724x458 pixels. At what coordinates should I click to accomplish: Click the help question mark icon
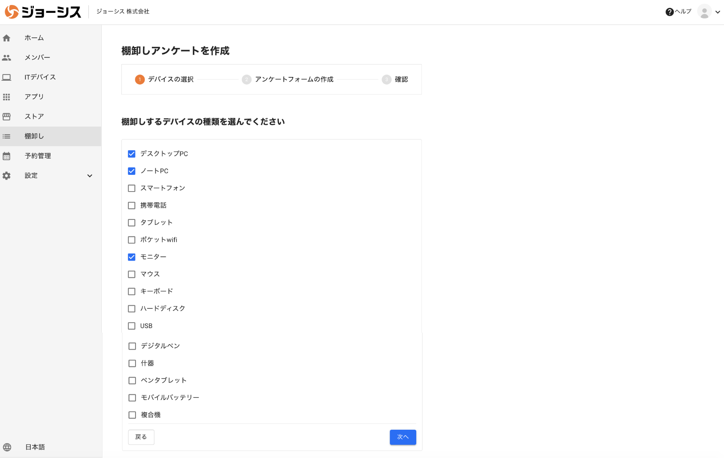coord(669,12)
